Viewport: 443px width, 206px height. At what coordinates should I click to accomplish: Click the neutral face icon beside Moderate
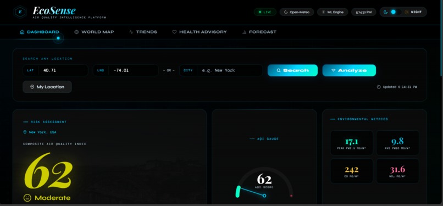click(27, 198)
